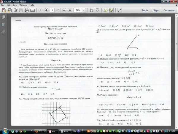Click the page number input field

[52, 10]
